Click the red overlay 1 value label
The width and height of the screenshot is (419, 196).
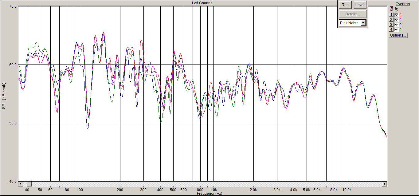click(400, 15)
